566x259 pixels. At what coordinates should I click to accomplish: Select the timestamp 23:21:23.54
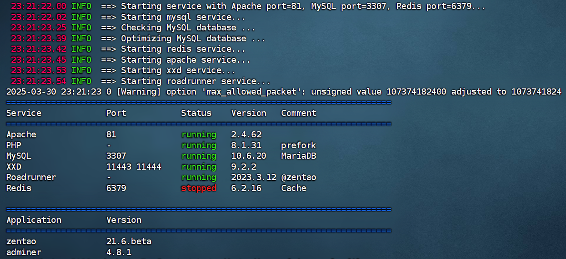(38, 81)
